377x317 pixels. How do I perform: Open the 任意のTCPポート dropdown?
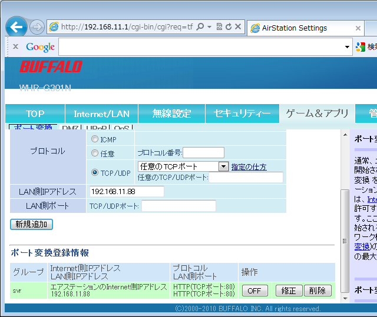click(183, 166)
